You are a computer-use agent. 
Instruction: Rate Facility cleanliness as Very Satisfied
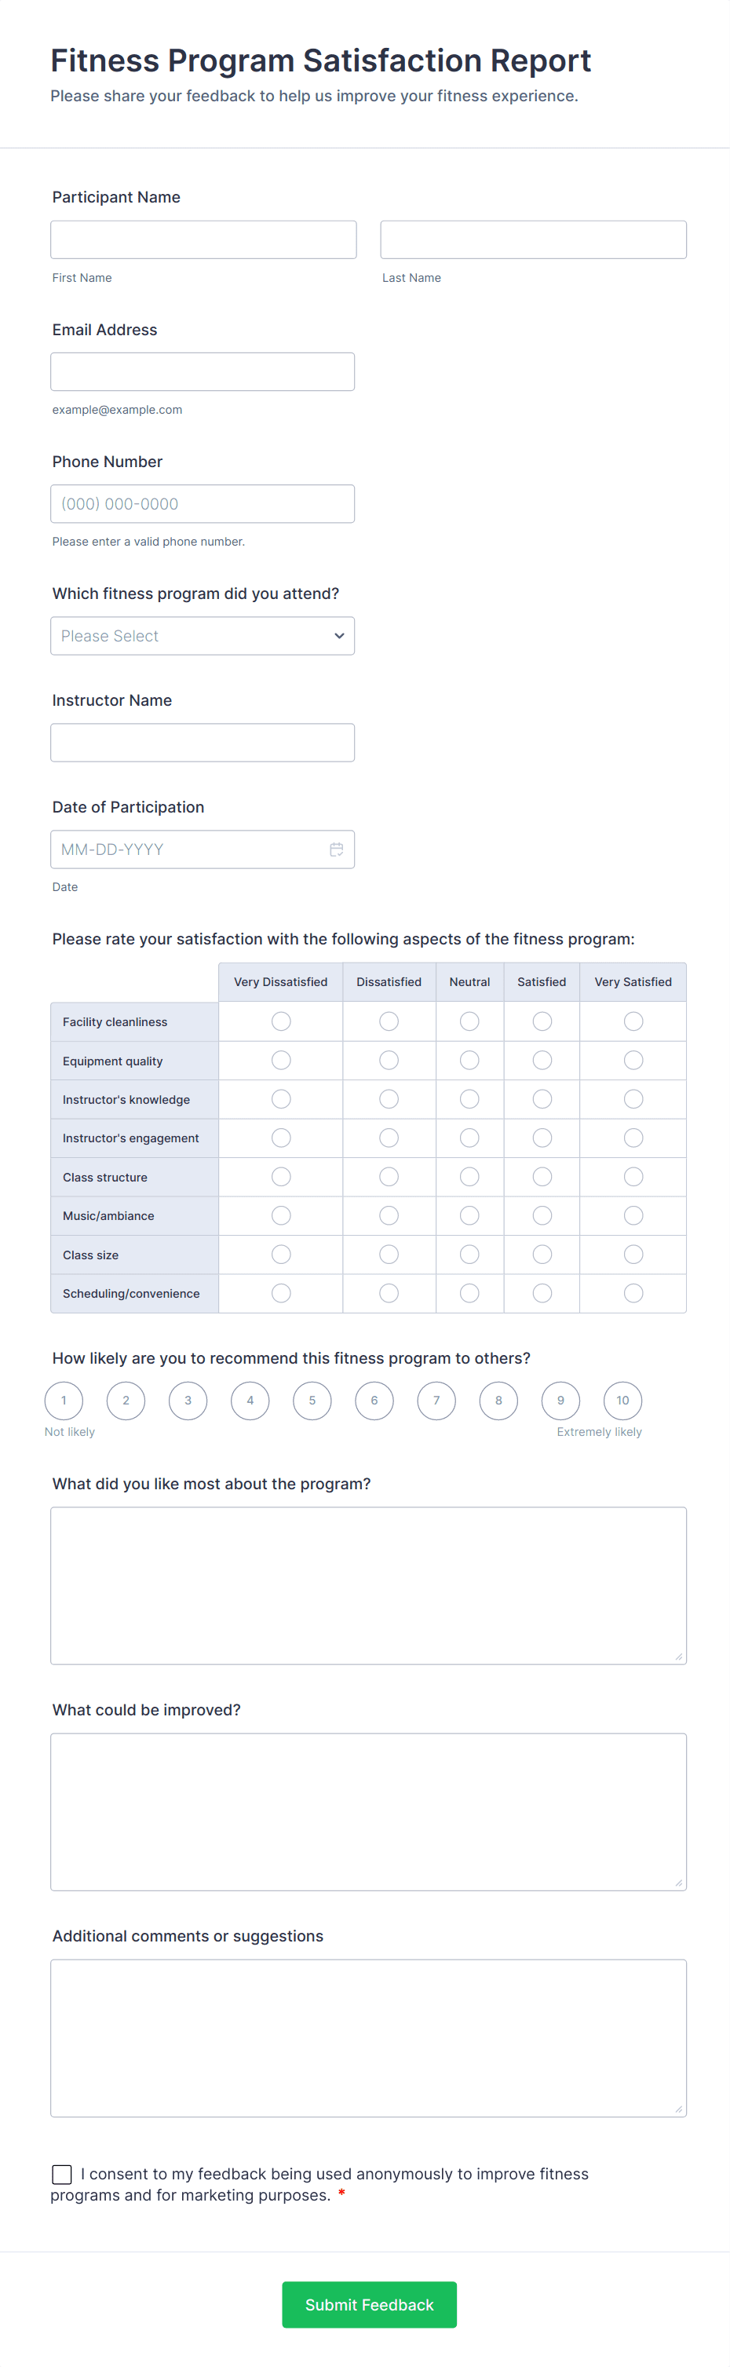click(x=633, y=1021)
